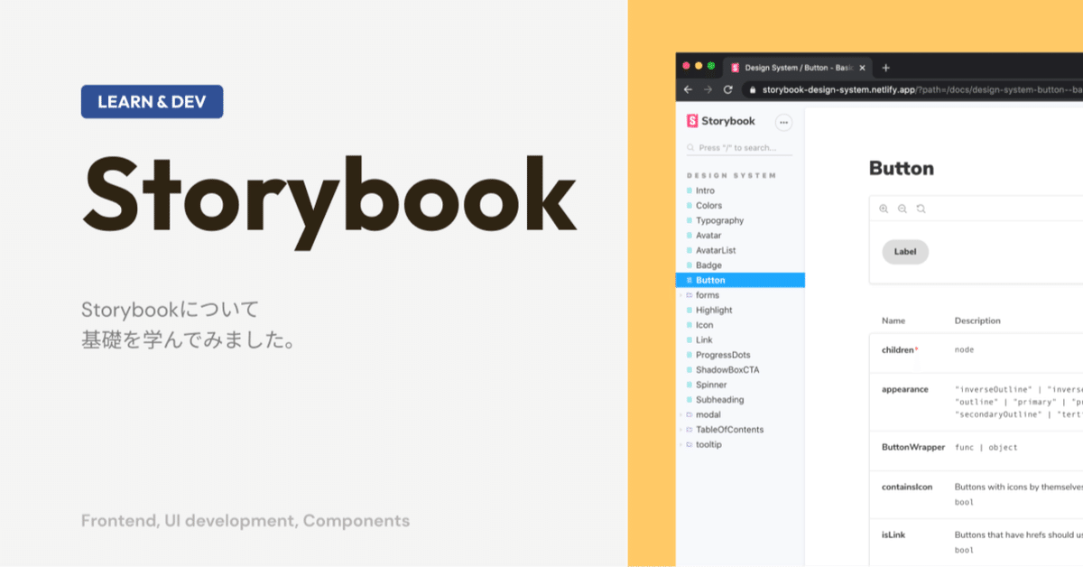Zoom in the Button preview canvas
The height and width of the screenshot is (567, 1083).
[x=884, y=209]
